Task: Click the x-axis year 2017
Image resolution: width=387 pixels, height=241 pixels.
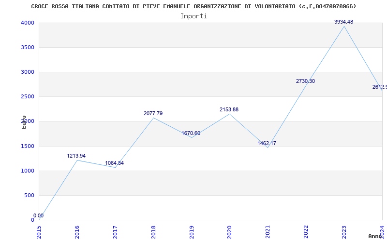Action: click(x=115, y=232)
